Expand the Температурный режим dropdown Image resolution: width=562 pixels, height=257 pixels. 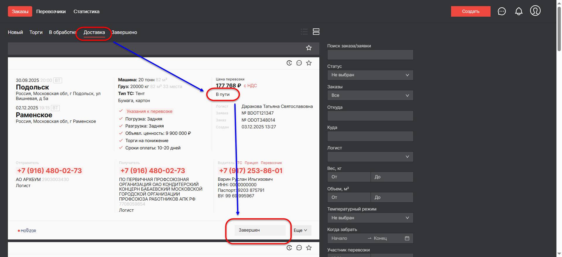click(370, 218)
